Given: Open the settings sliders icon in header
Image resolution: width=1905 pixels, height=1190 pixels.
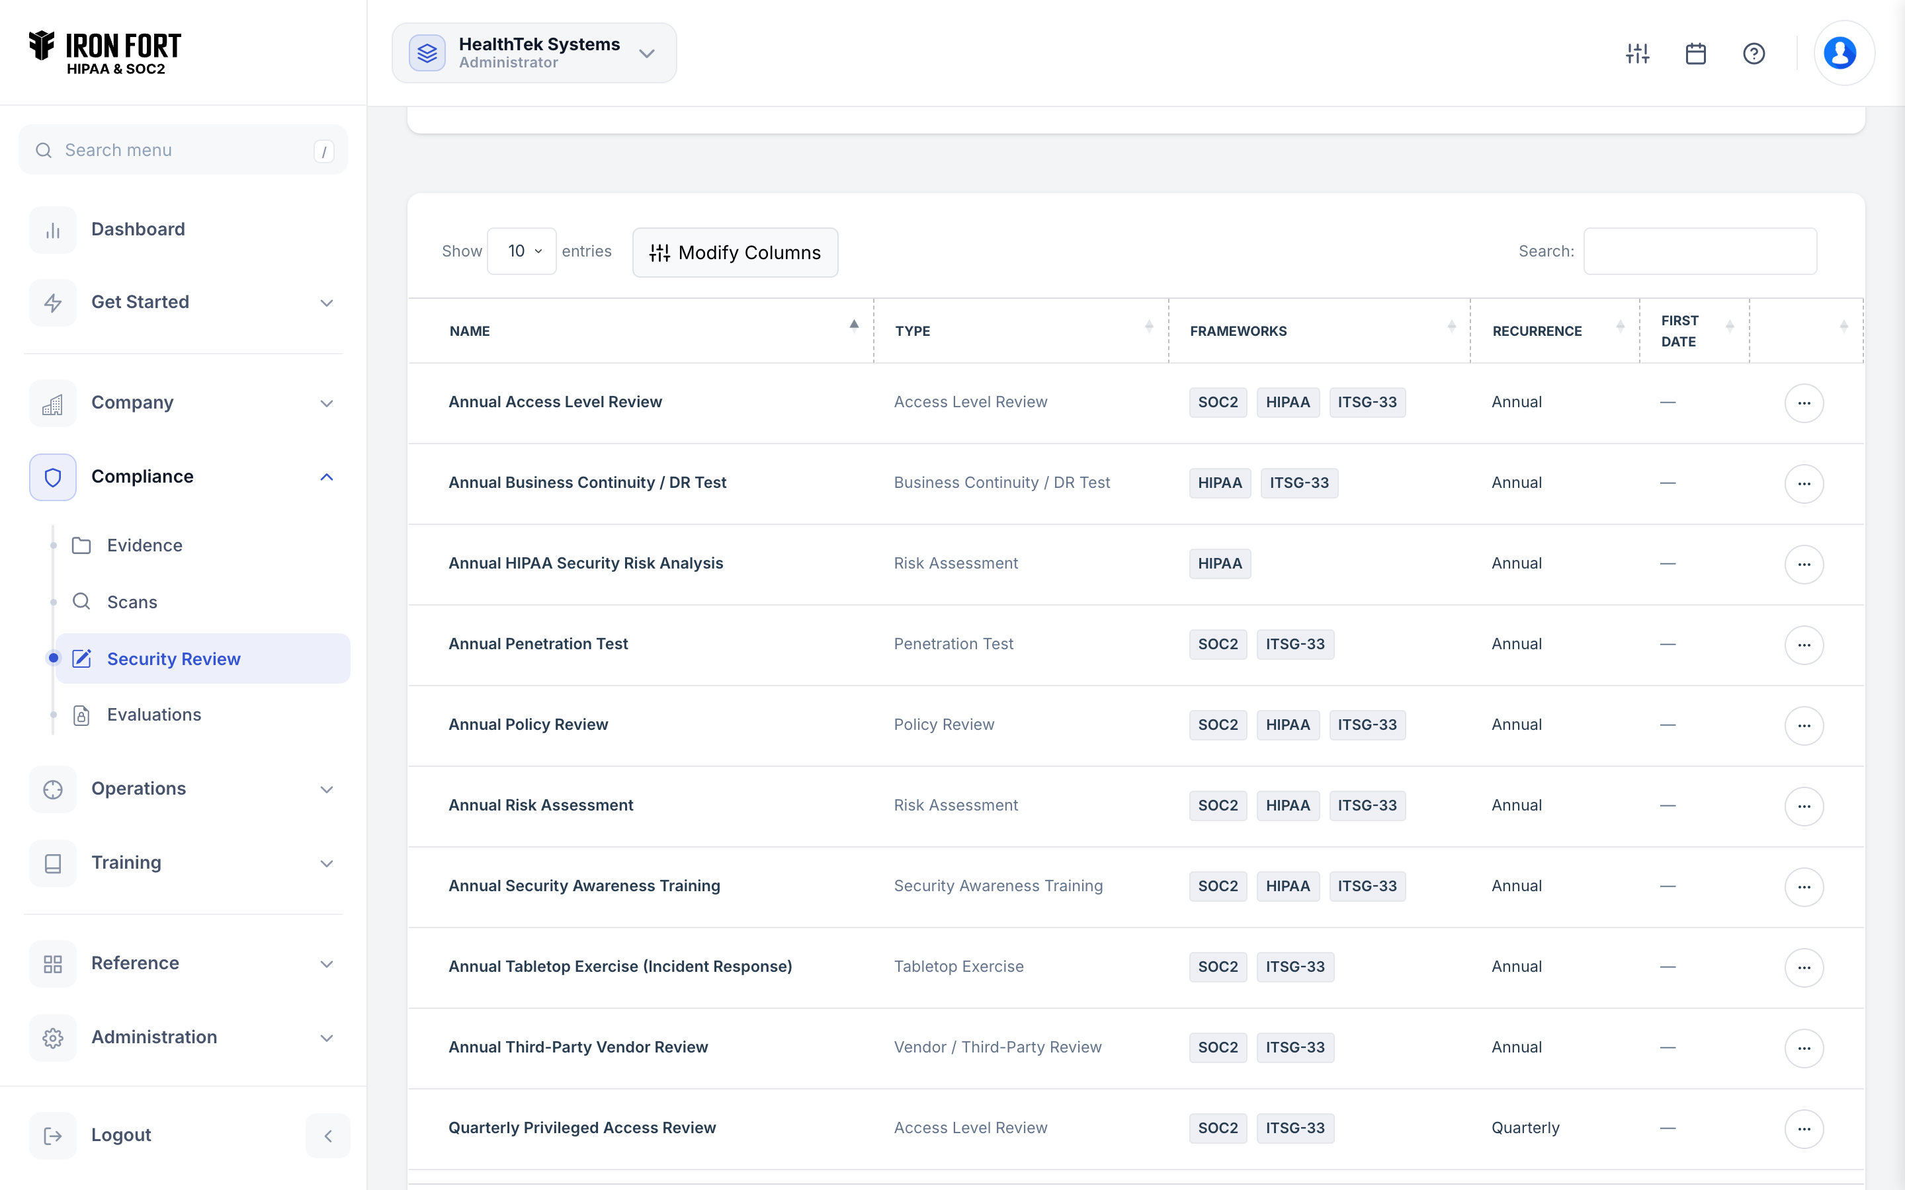Looking at the screenshot, I should pos(1637,54).
